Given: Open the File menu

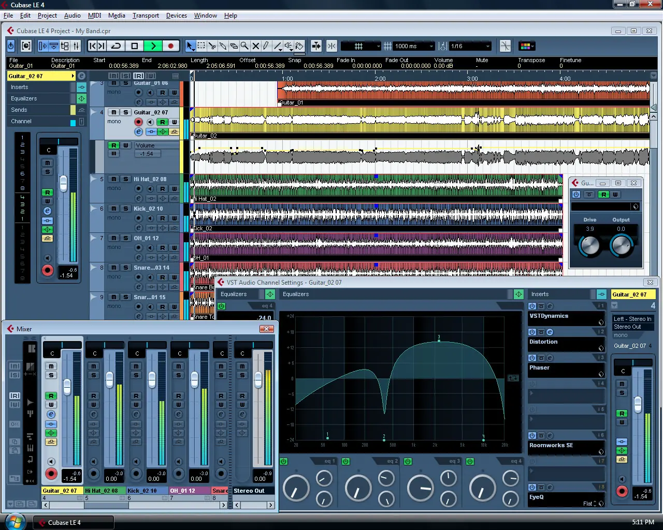Looking at the screenshot, I should click(x=8, y=16).
